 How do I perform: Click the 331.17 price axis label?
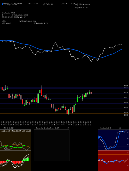[x=126, y=88]
